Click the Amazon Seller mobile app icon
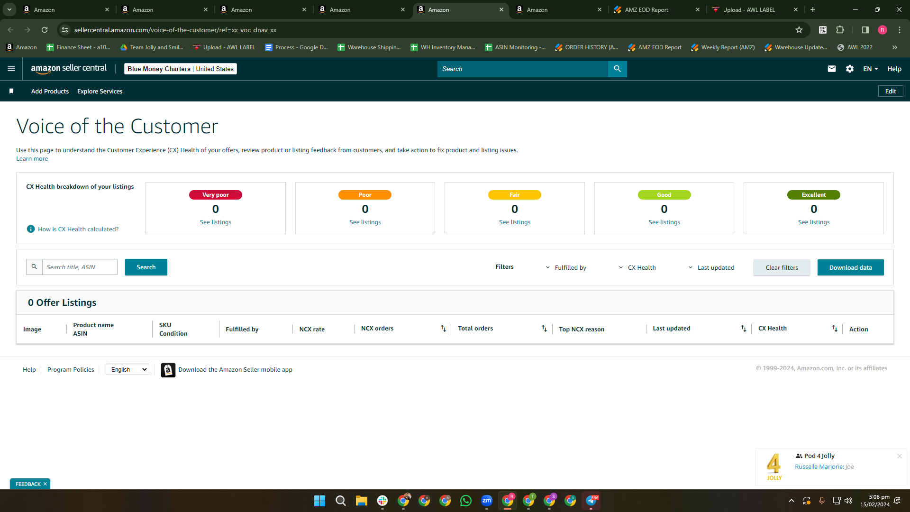910x512 pixels. (168, 370)
